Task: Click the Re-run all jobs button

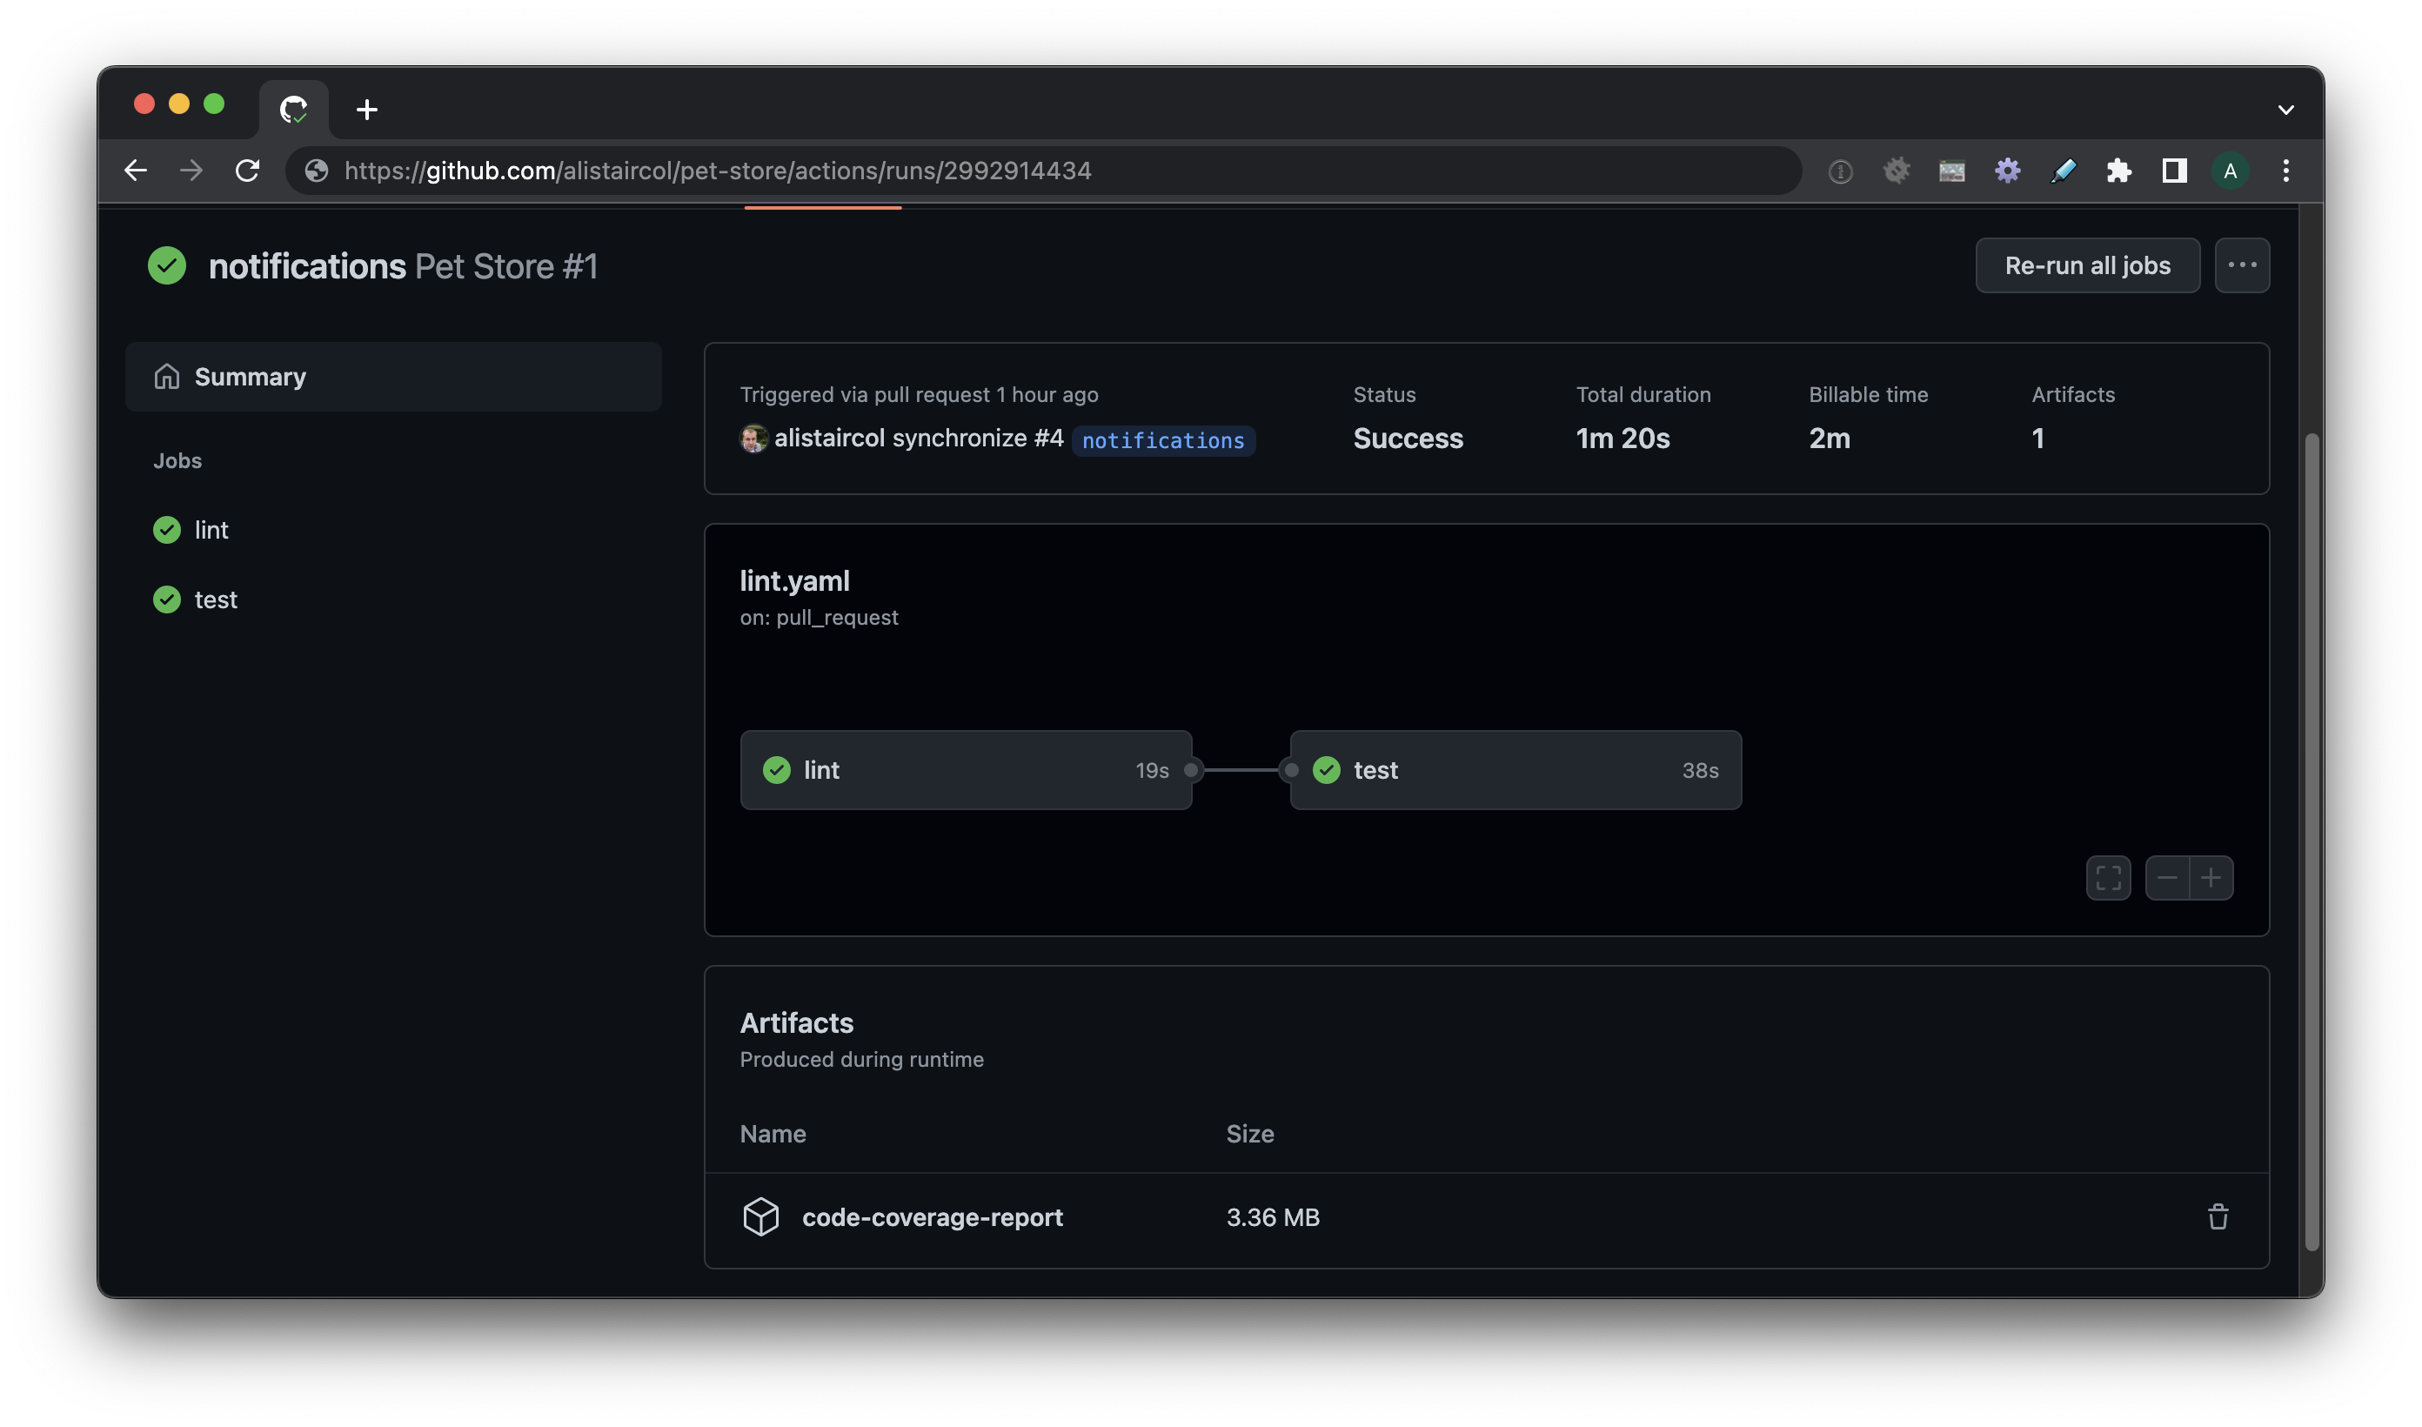Action: [2086, 265]
